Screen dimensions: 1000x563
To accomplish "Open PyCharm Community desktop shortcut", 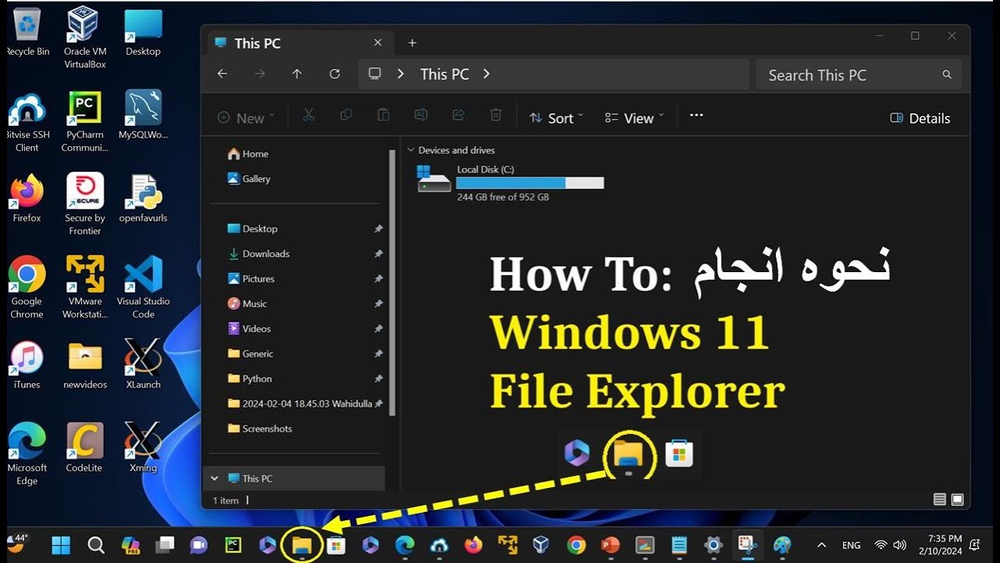I will (84, 121).
